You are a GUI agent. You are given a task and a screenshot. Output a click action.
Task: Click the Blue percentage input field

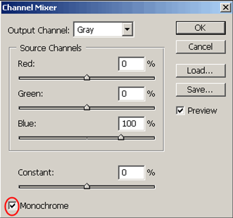[x=131, y=124]
